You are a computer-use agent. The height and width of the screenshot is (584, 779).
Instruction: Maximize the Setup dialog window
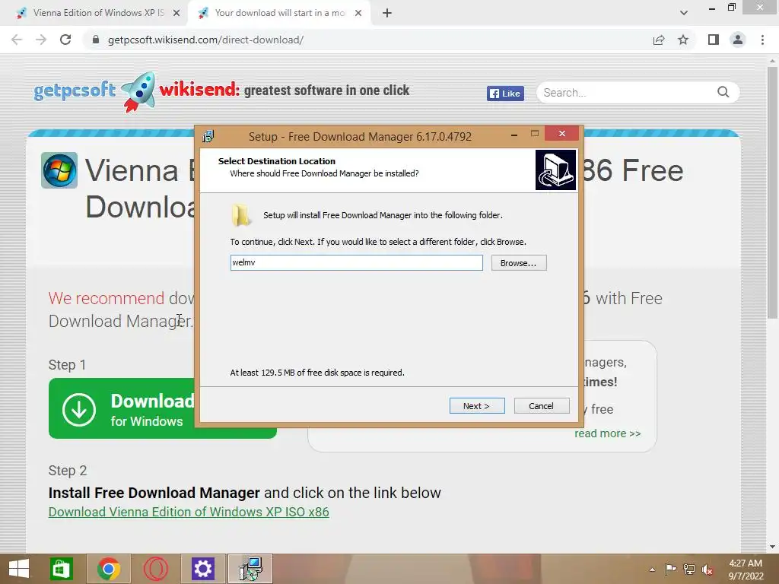pyautogui.click(x=535, y=133)
